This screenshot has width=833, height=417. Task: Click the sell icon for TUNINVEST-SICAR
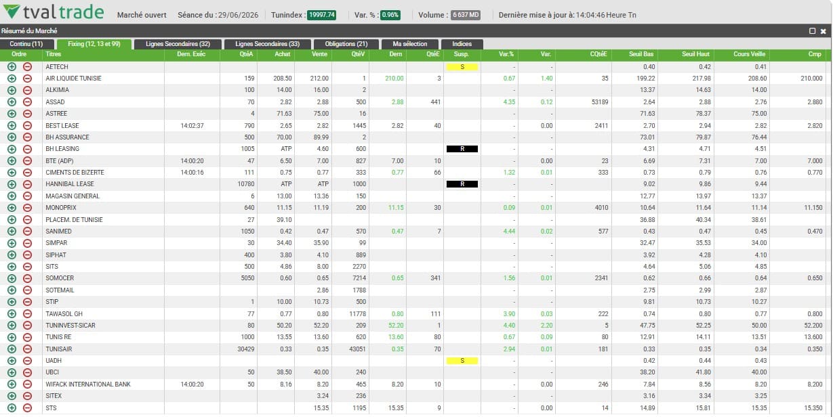click(x=27, y=326)
